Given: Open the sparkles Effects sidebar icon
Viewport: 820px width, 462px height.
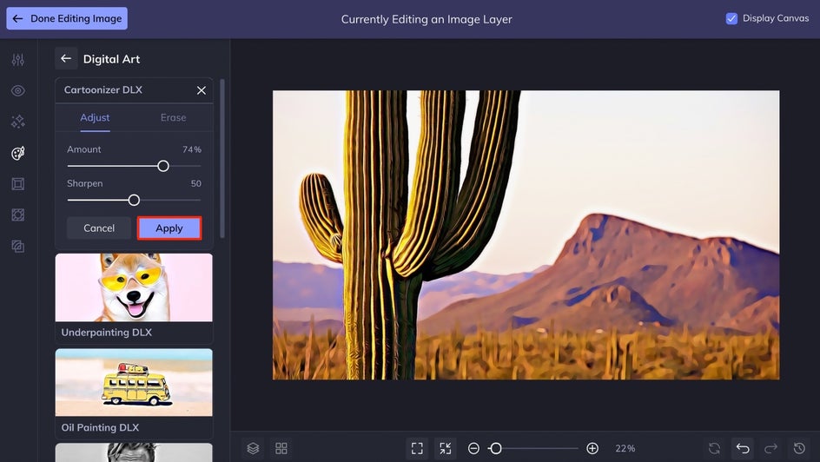Looking at the screenshot, I should (x=17, y=122).
